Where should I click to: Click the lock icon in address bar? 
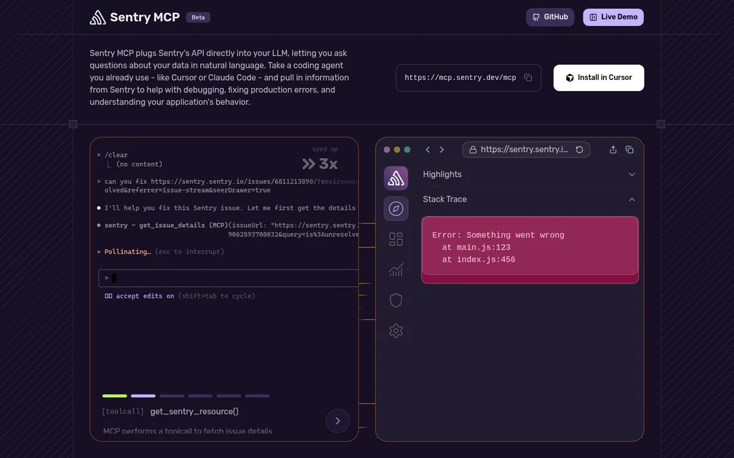(x=473, y=150)
